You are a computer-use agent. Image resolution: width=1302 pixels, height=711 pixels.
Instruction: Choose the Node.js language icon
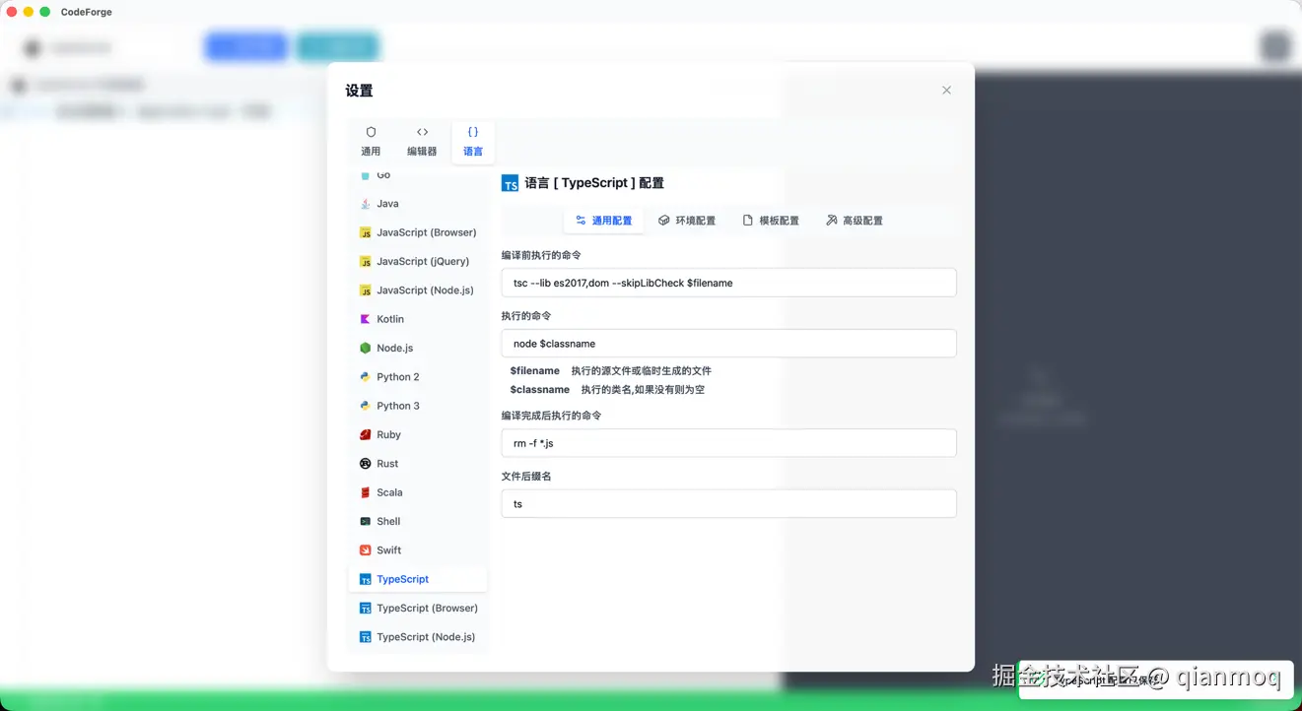(x=366, y=348)
